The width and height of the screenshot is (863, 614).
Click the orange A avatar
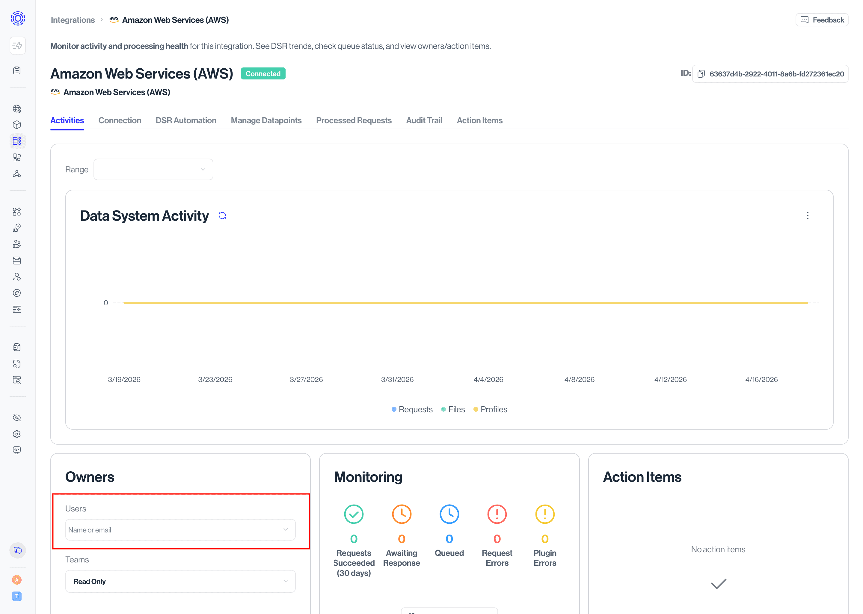pyautogui.click(x=16, y=580)
